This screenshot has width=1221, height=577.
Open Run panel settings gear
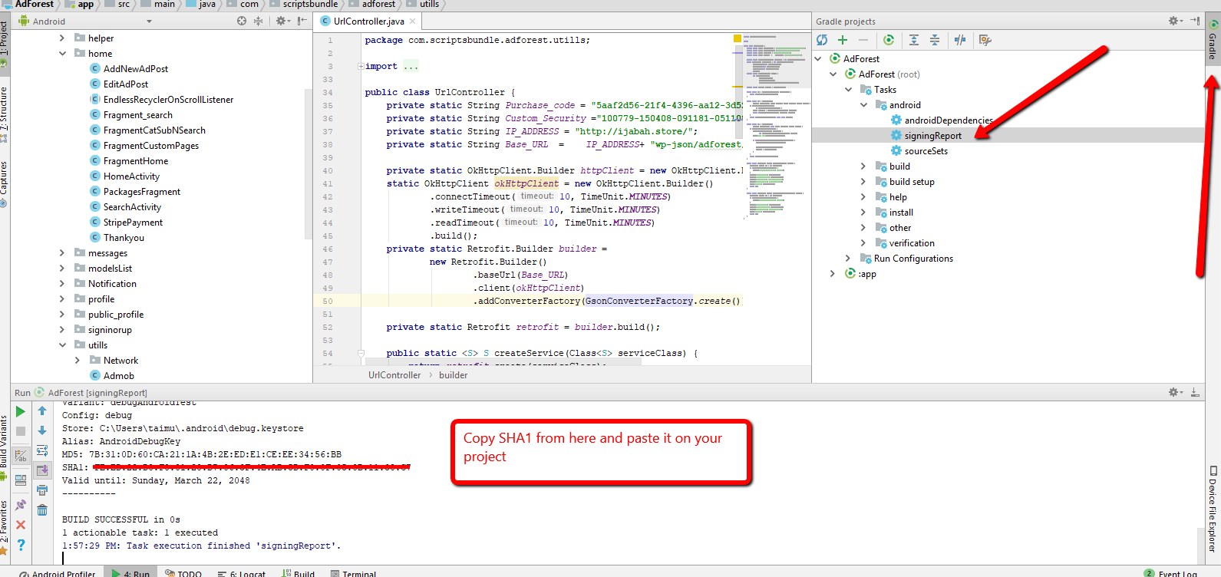click(x=1175, y=392)
